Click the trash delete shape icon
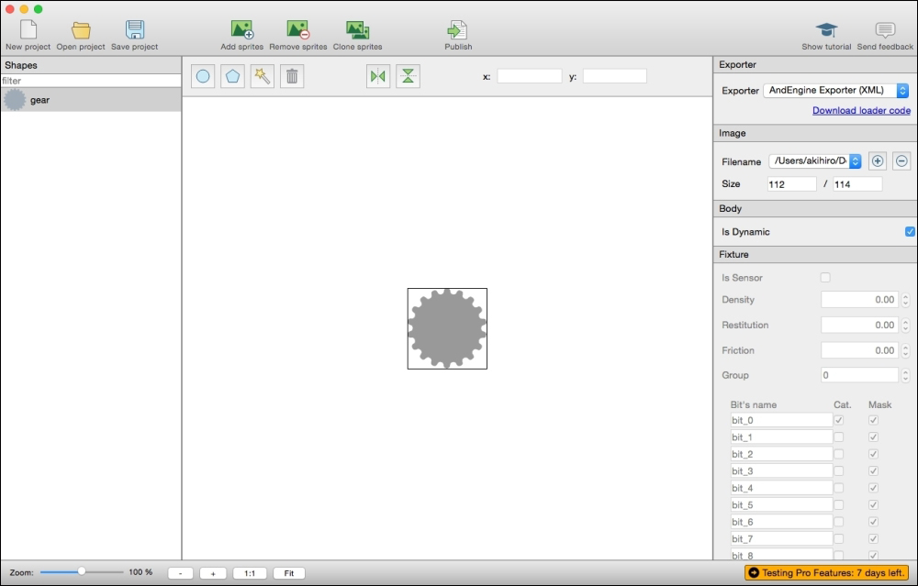The image size is (918, 586). [x=292, y=77]
